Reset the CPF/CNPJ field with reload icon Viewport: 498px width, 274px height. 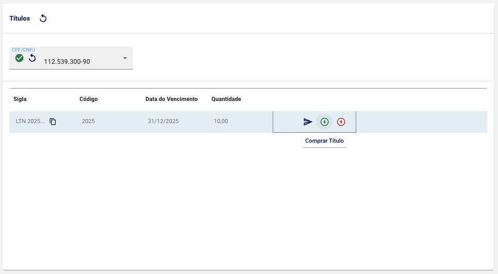click(32, 58)
